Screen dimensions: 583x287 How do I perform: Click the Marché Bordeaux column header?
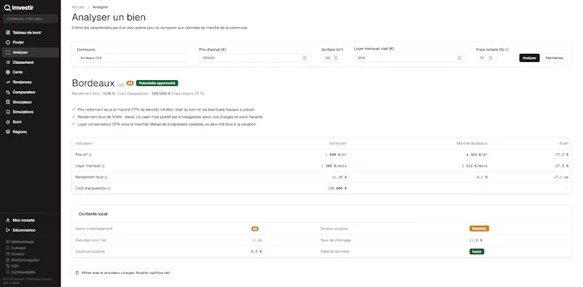pyautogui.click(x=472, y=143)
